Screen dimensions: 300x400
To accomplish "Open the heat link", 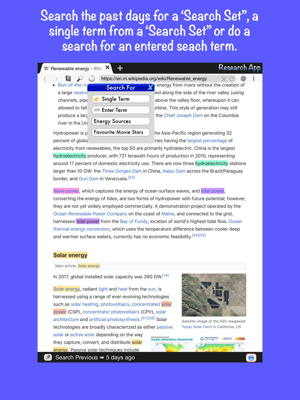I will coord(123,289).
